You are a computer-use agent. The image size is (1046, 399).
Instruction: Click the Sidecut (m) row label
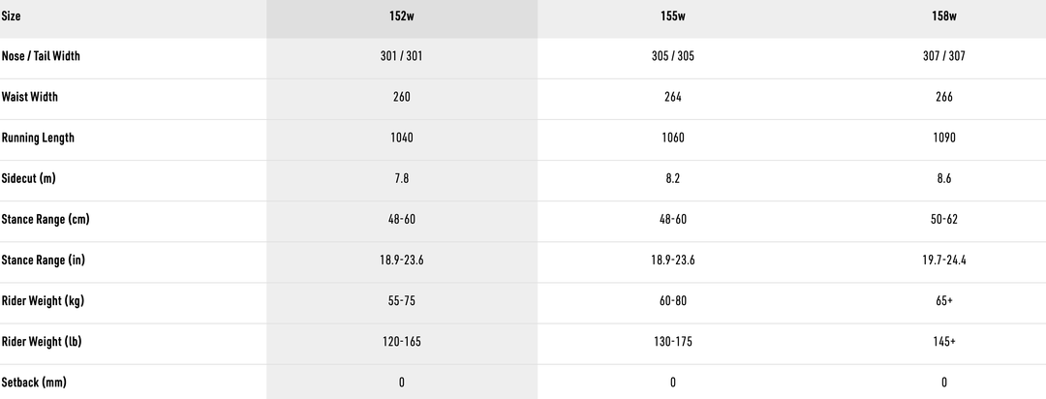click(x=30, y=178)
